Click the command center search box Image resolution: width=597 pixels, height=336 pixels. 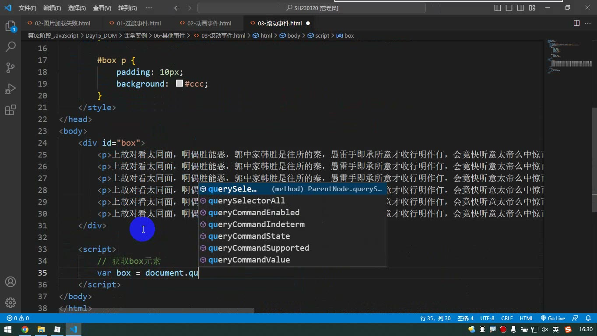point(312,8)
